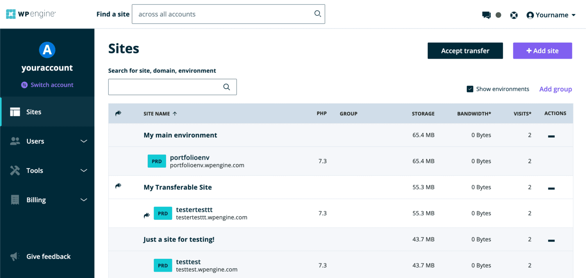
Task: Open the chat messages icon in top bar
Action: coord(486,14)
